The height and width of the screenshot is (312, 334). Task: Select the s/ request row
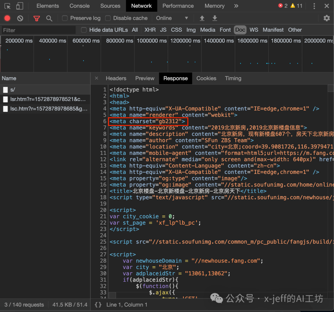click(45, 90)
